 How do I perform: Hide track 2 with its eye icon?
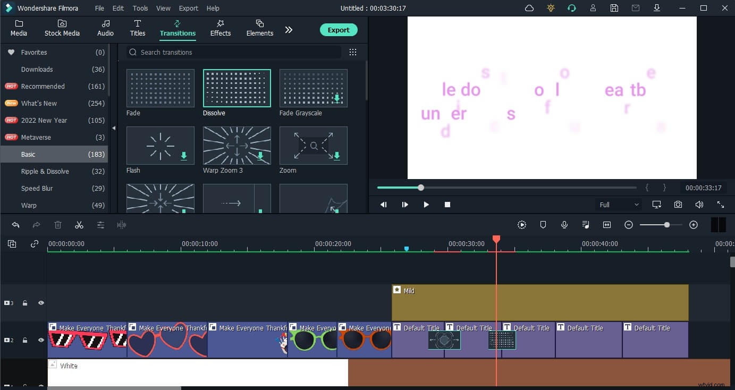pos(41,340)
